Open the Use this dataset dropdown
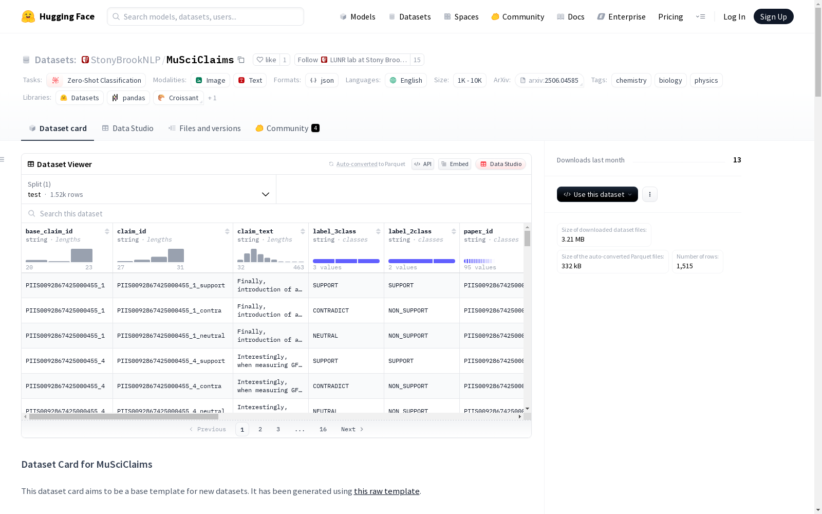 tap(597, 194)
